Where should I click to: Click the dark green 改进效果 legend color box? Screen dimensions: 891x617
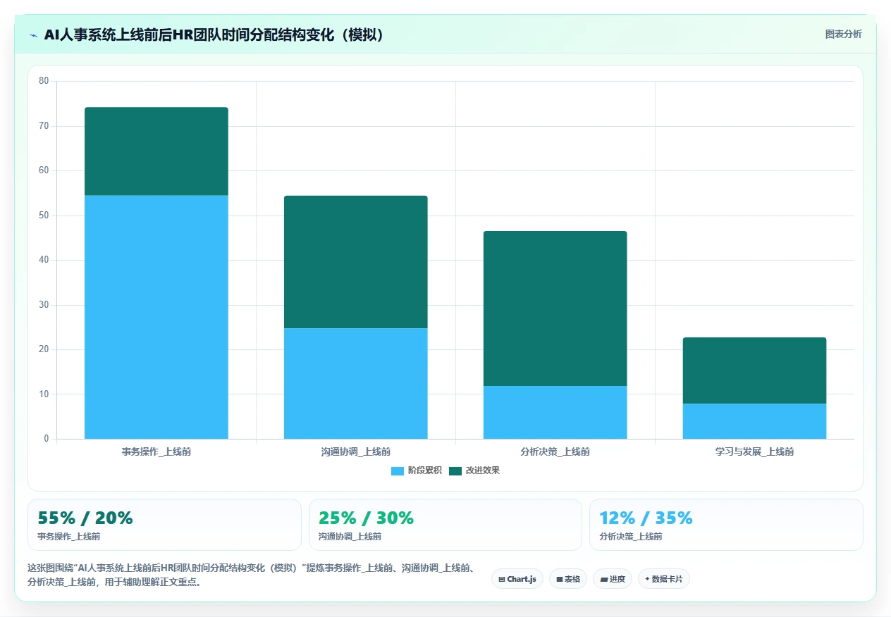point(455,470)
